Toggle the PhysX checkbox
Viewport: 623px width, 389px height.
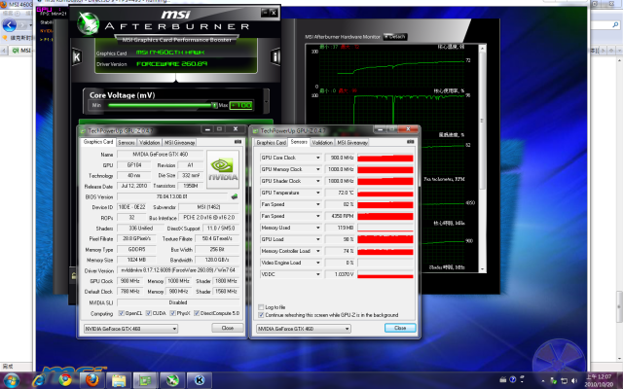click(172, 313)
